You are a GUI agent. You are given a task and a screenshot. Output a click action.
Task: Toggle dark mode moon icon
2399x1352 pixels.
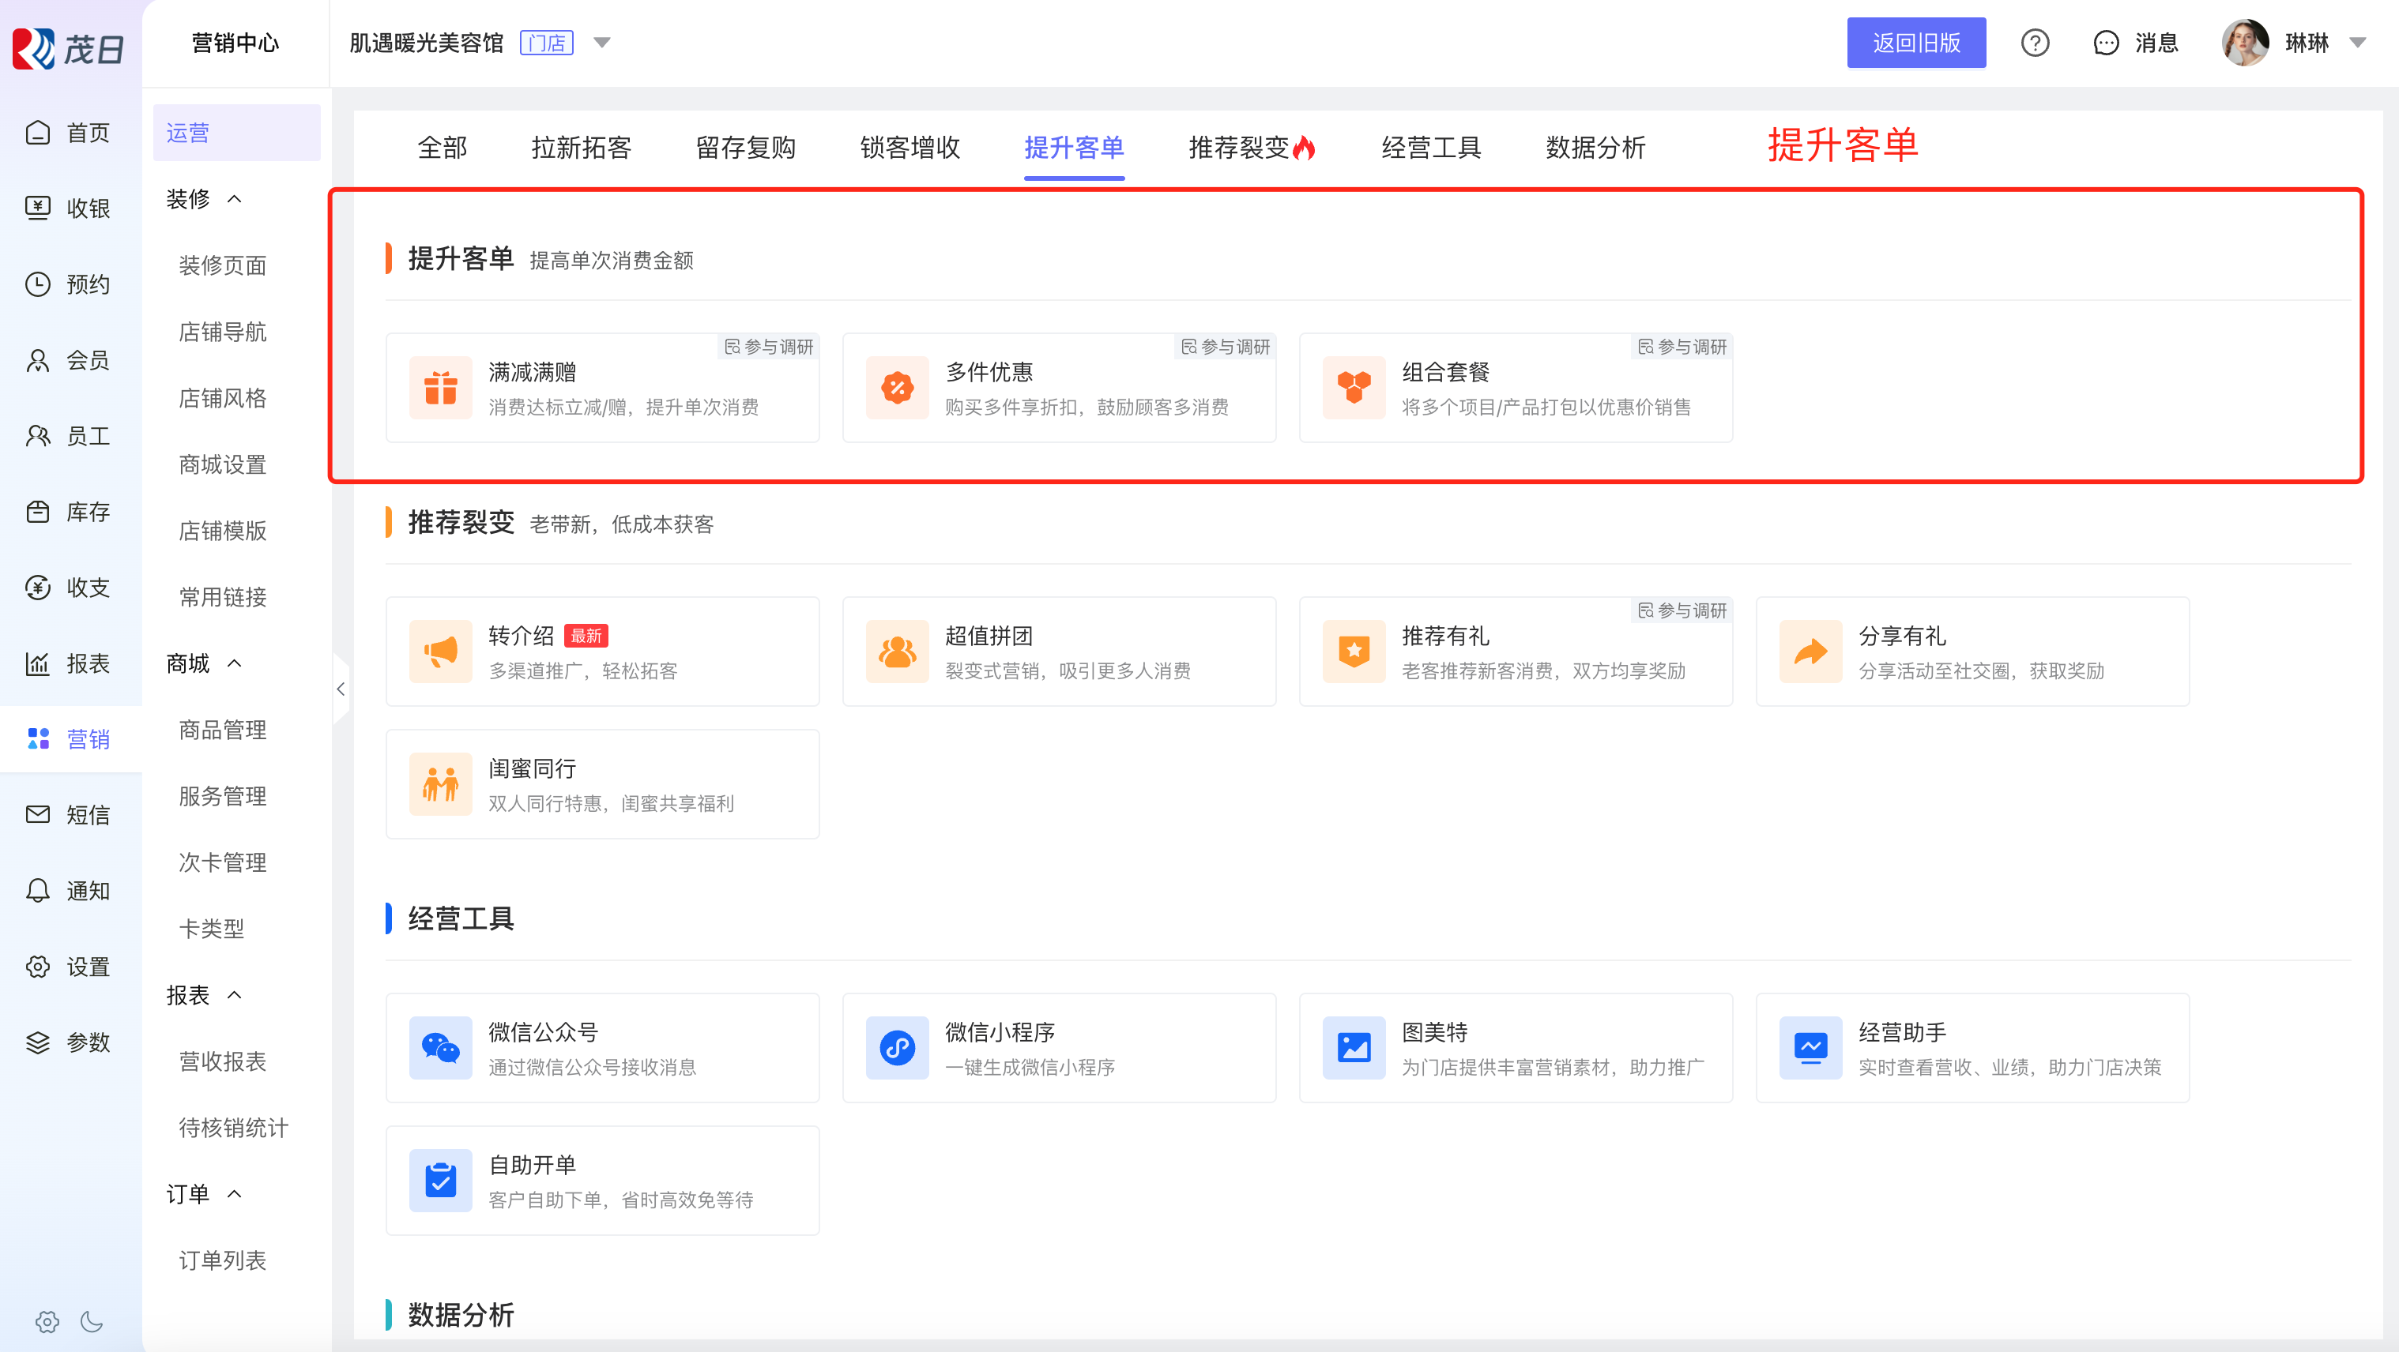(x=92, y=1321)
